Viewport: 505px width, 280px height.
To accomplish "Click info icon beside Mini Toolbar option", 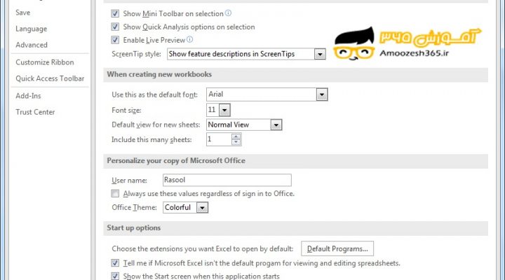I will pos(228,13).
